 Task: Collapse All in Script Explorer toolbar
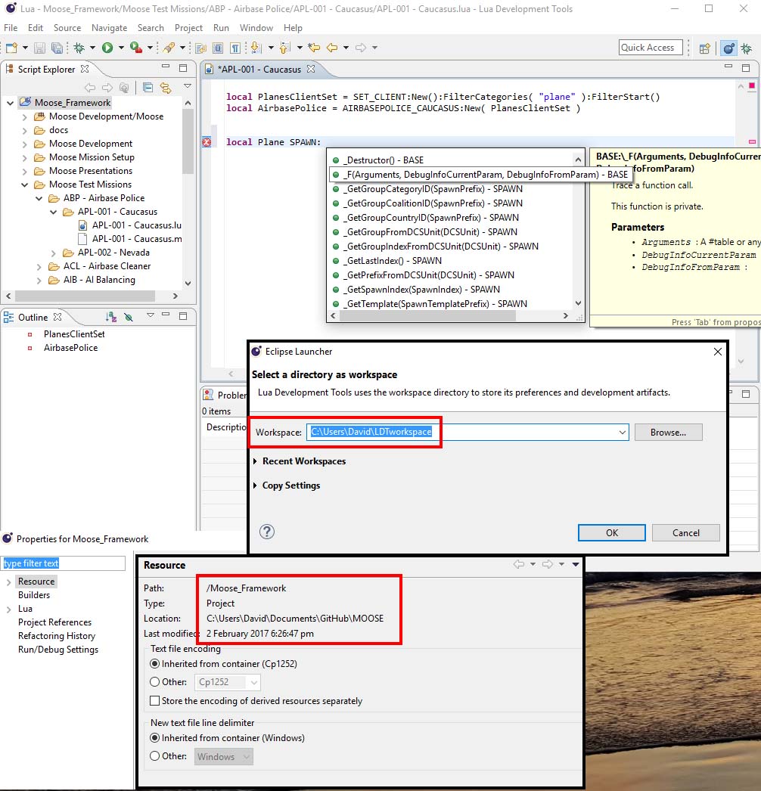pos(148,88)
